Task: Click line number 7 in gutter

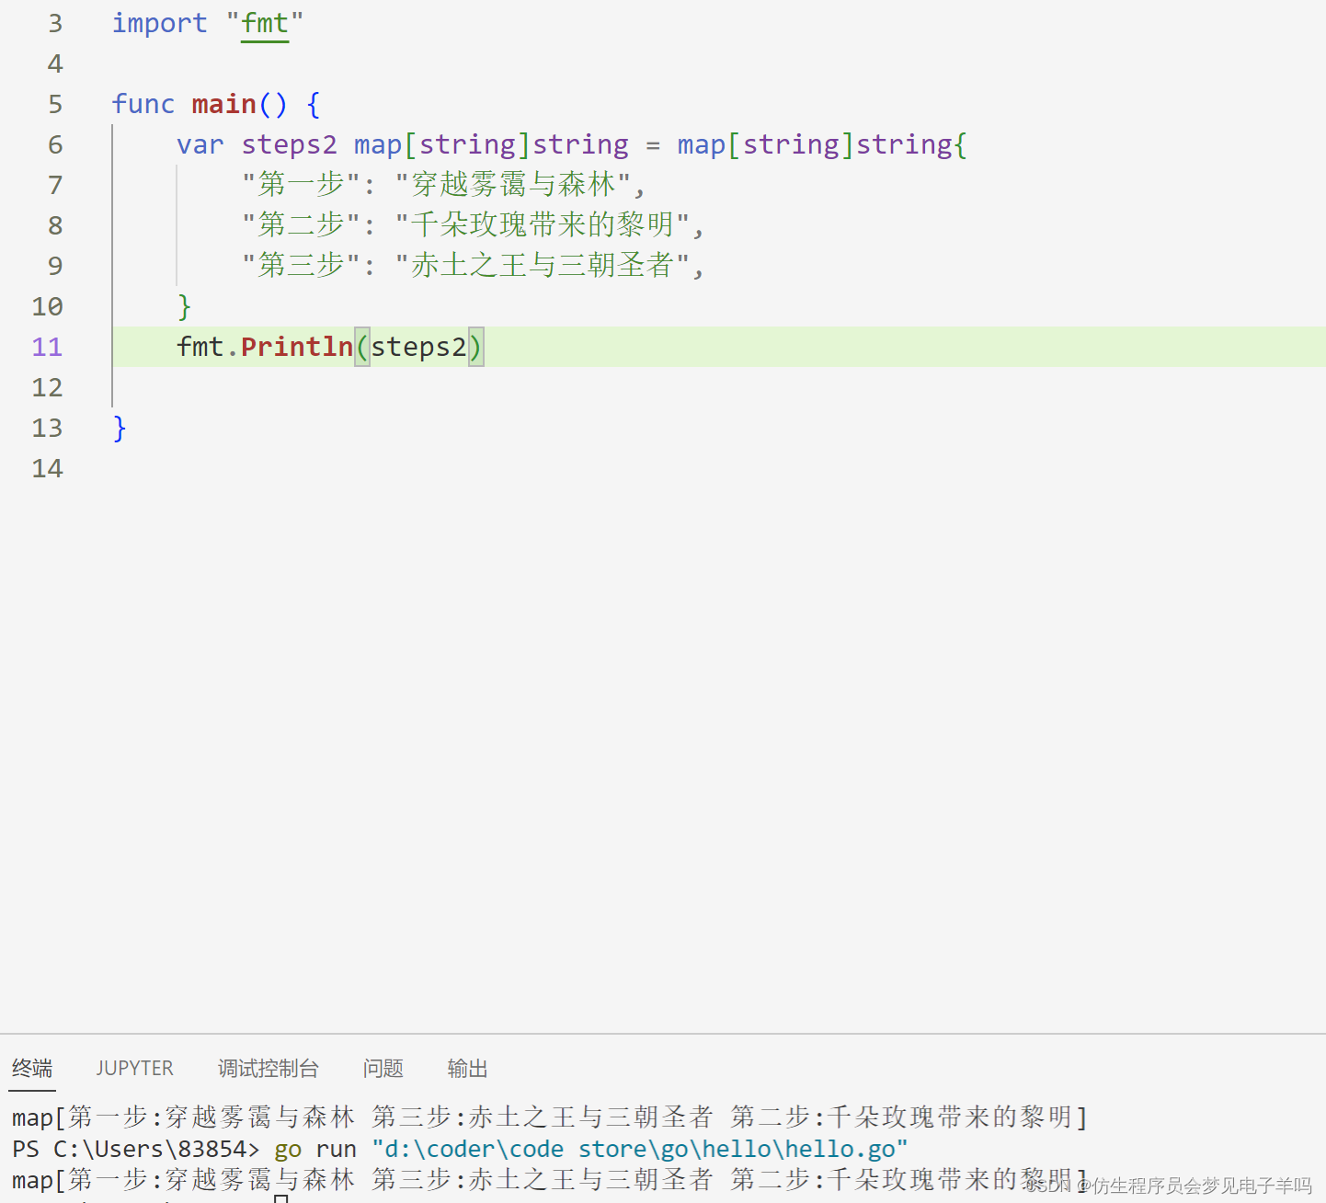Action: click(x=55, y=185)
